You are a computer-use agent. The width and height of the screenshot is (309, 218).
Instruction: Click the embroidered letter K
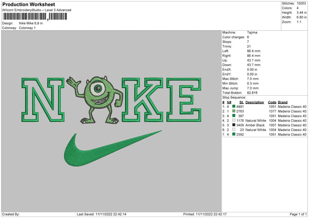(x=142, y=100)
